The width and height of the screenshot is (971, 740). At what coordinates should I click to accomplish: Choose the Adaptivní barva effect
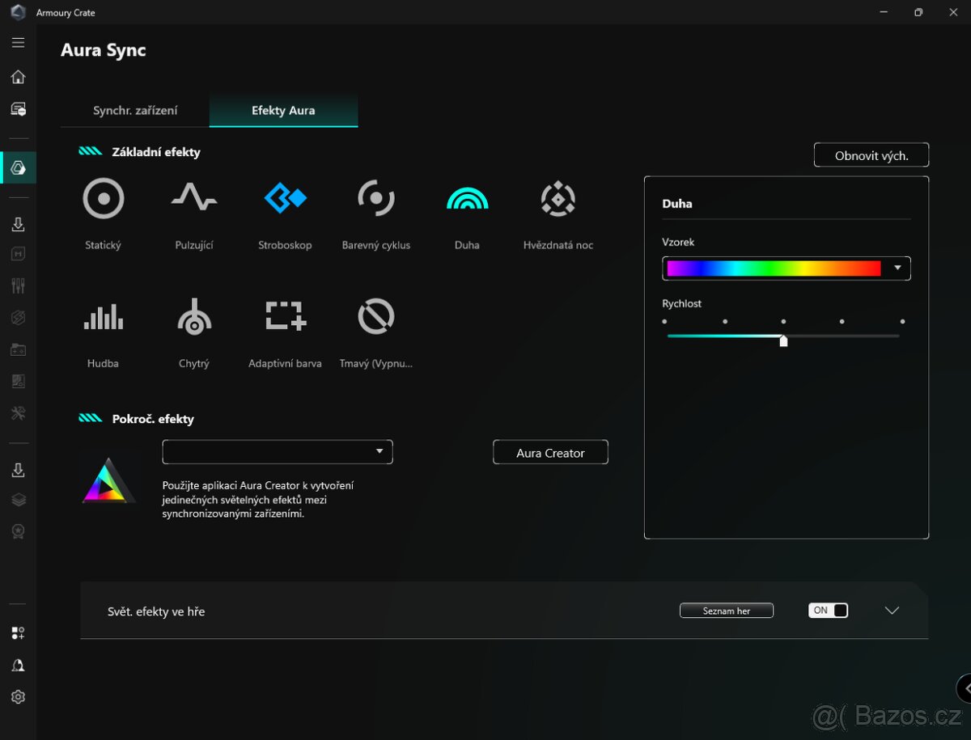click(285, 316)
